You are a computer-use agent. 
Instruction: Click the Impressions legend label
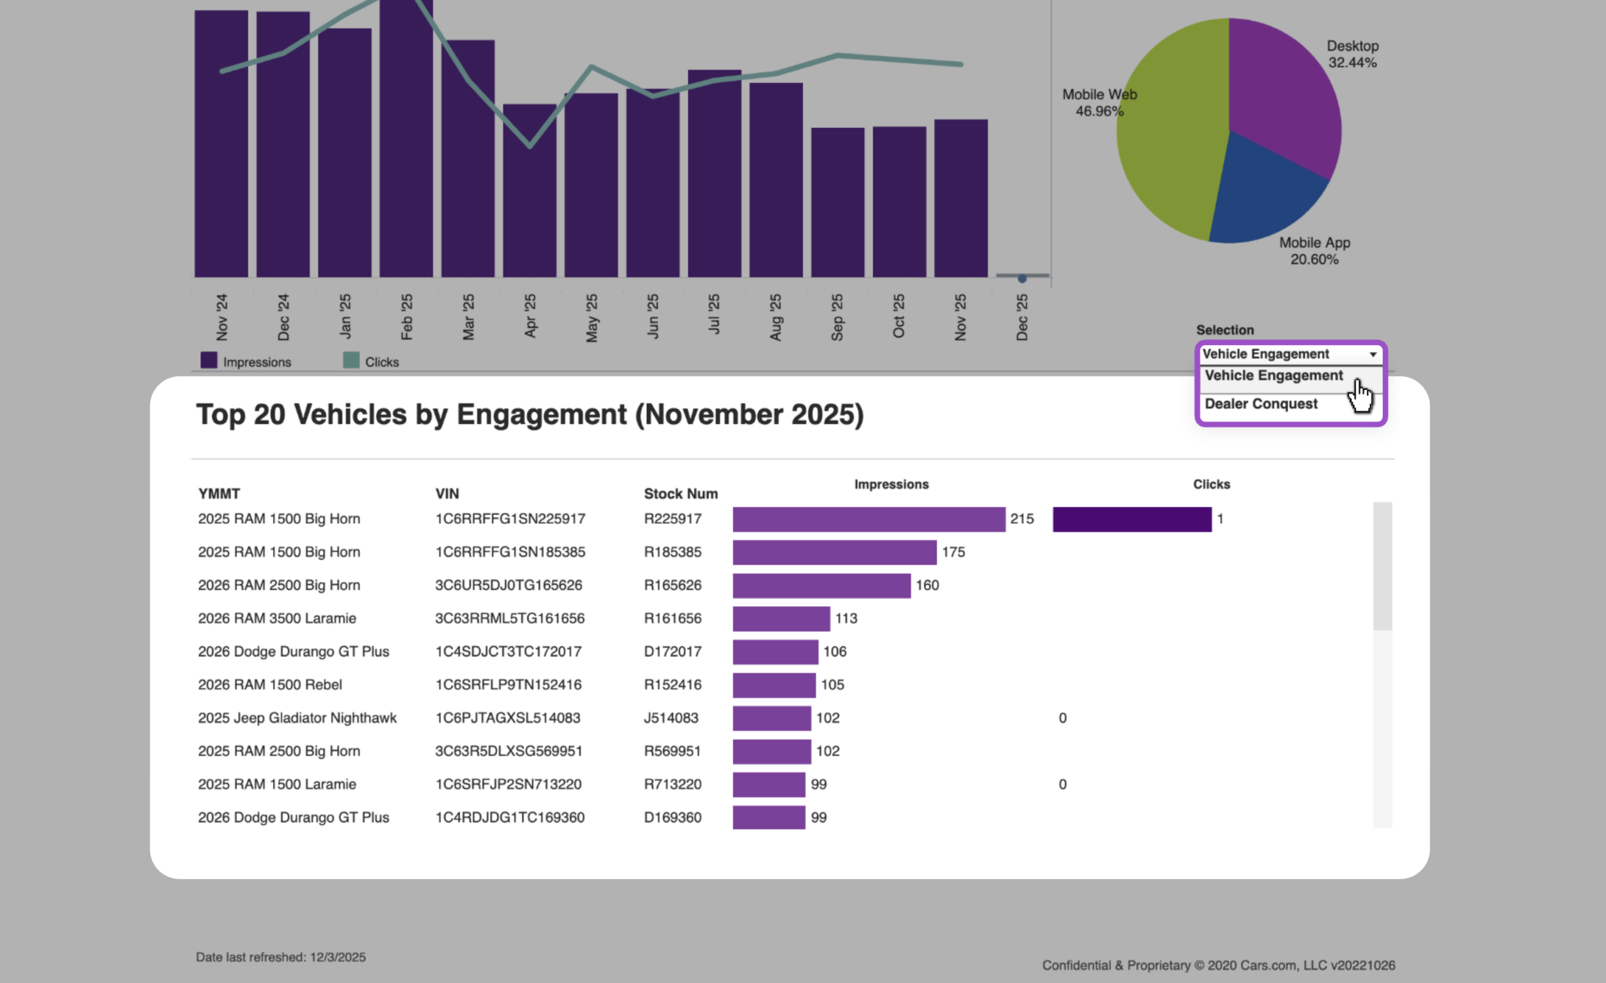(257, 362)
